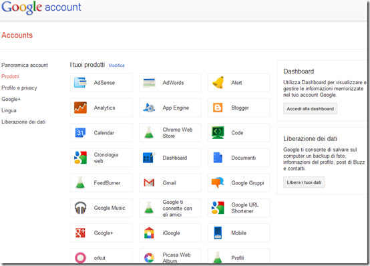
Task: Open the Profili flask icon
Action: click(x=218, y=257)
